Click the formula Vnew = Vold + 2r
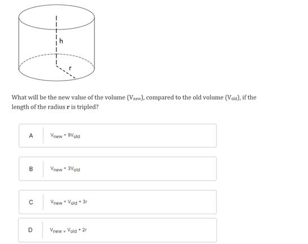Image resolution: width=308 pixels, height=244 pixels. tap(68, 230)
